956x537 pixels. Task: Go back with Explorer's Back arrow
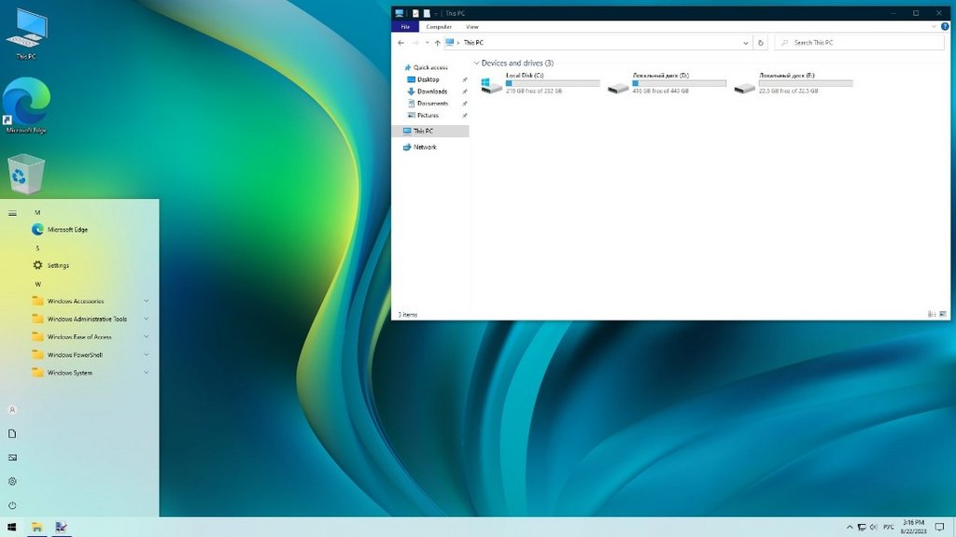pyautogui.click(x=401, y=43)
